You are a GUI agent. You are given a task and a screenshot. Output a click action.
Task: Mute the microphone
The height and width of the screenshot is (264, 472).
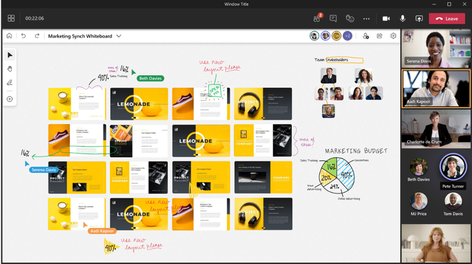pyautogui.click(x=402, y=18)
